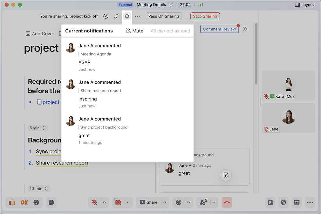Turn on the camera
This screenshot has height=214, width=321.
[x=118, y=202]
